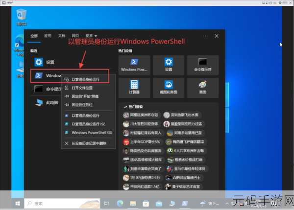The image size is (294, 210).
Task: Open hot search about 4S店 repair
Action: pyautogui.click(x=143, y=160)
